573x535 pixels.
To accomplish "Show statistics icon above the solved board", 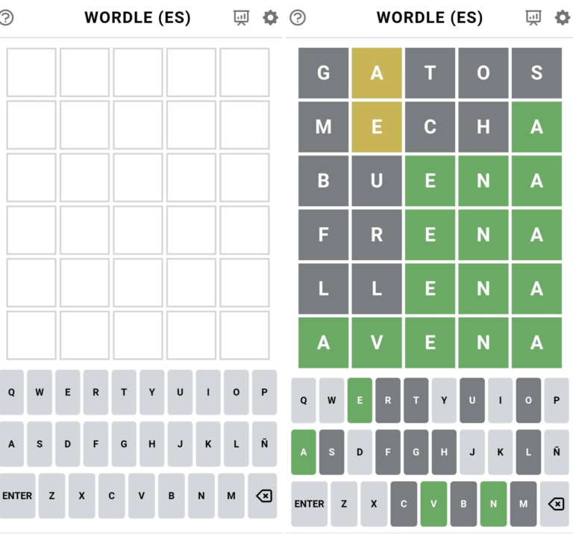I will (533, 18).
